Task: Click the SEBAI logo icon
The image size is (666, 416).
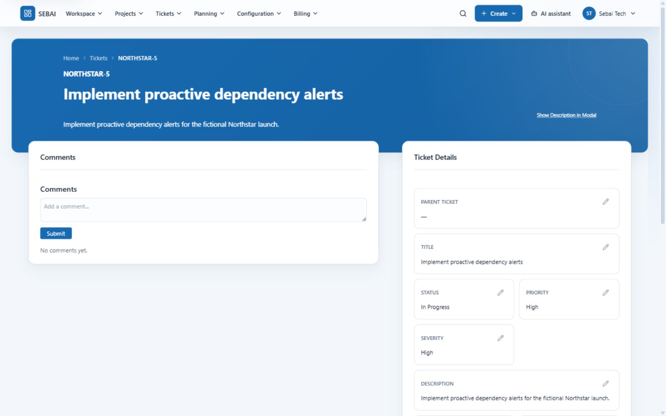Action: tap(28, 13)
